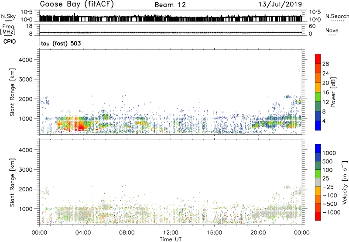Click the 'Power [dB]' colorbar title
This screenshot has height=242, width=349.
[333, 92]
